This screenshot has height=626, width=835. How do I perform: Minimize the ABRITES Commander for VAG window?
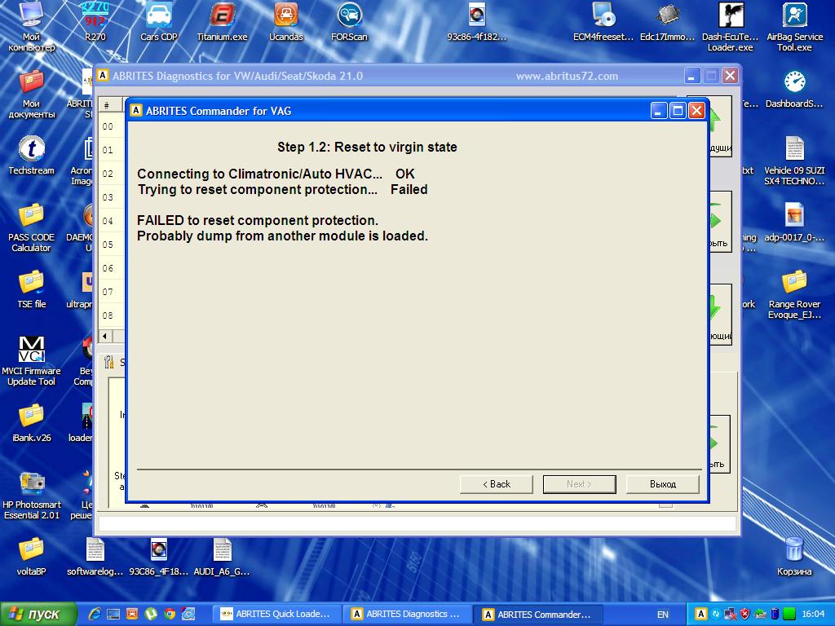[659, 111]
